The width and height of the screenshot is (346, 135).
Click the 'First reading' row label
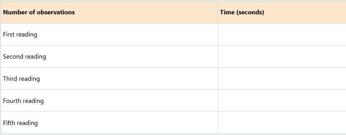coord(20,34)
